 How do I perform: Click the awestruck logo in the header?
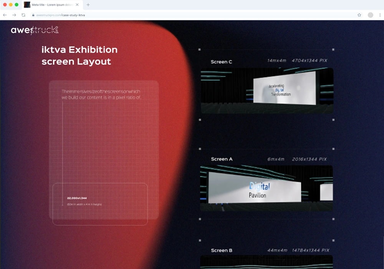pyautogui.click(x=35, y=30)
